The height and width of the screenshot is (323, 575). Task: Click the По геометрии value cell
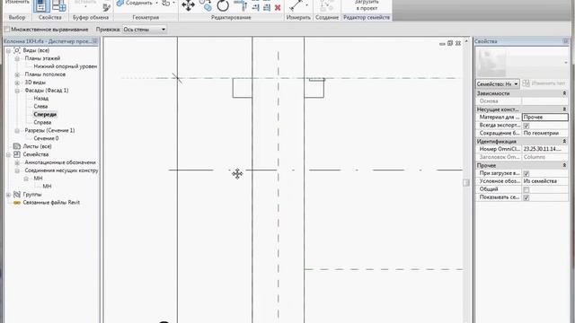(x=545, y=134)
